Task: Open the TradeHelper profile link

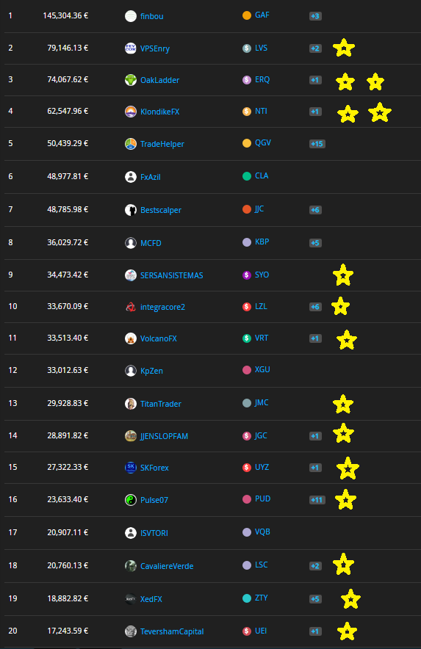Action: tap(162, 144)
